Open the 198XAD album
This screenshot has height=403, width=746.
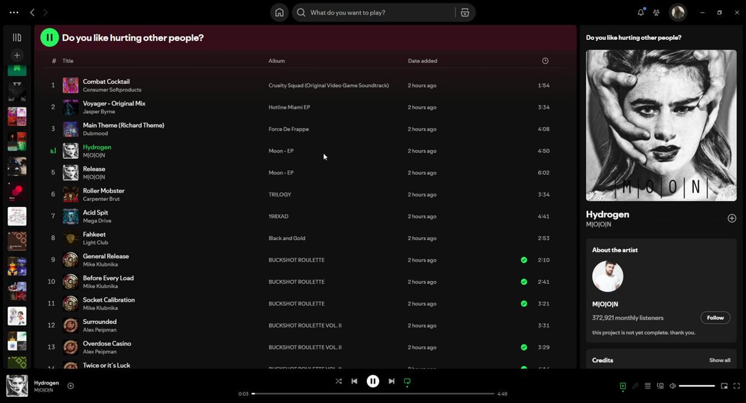point(279,216)
